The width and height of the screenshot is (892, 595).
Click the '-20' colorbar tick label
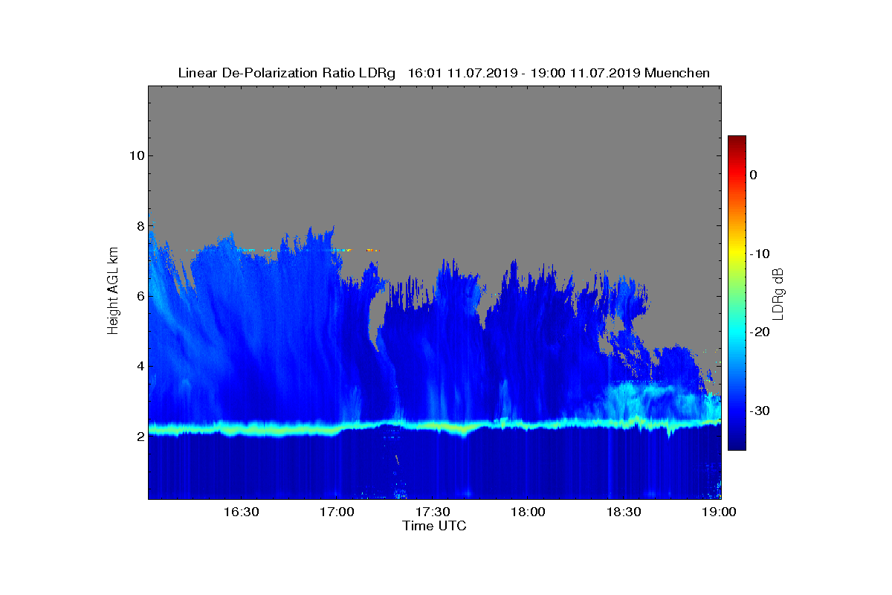[760, 332]
